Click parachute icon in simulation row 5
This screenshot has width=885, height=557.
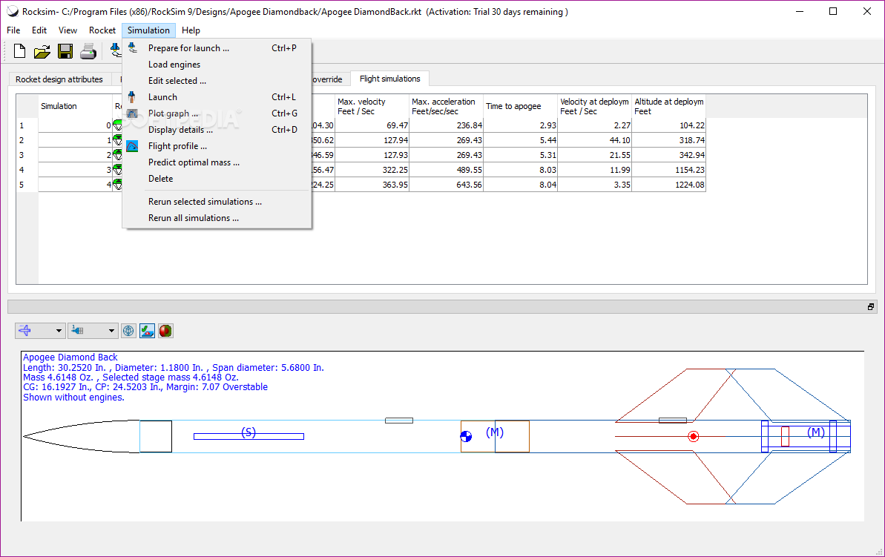(117, 184)
